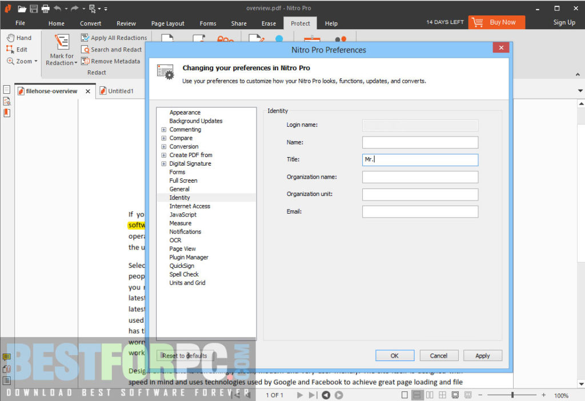Open the File menu

point(20,23)
